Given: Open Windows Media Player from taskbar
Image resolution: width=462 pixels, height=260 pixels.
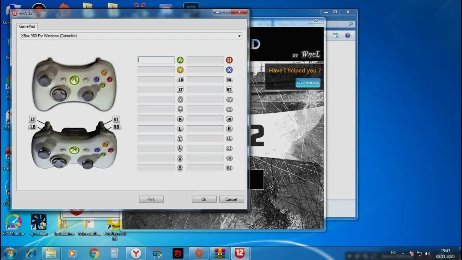Looking at the screenshot, I should [72, 253].
